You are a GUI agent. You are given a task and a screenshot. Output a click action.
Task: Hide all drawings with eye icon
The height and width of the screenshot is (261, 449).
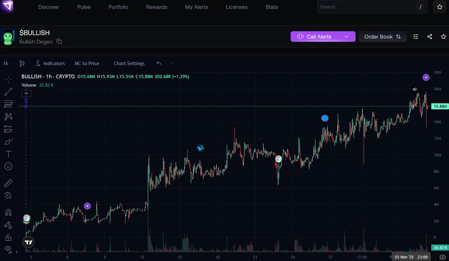(8, 249)
